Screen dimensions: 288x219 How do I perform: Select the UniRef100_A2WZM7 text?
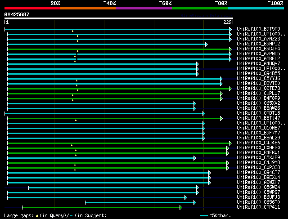(x=258, y=182)
